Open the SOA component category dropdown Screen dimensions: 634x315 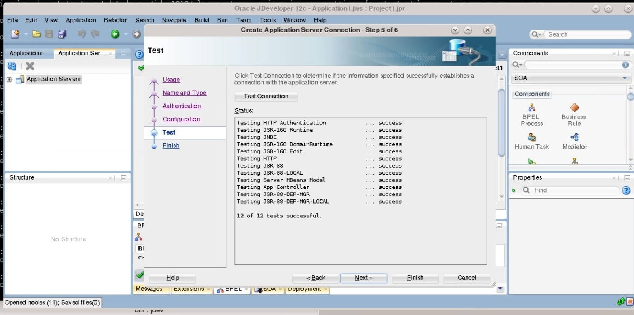pos(624,78)
